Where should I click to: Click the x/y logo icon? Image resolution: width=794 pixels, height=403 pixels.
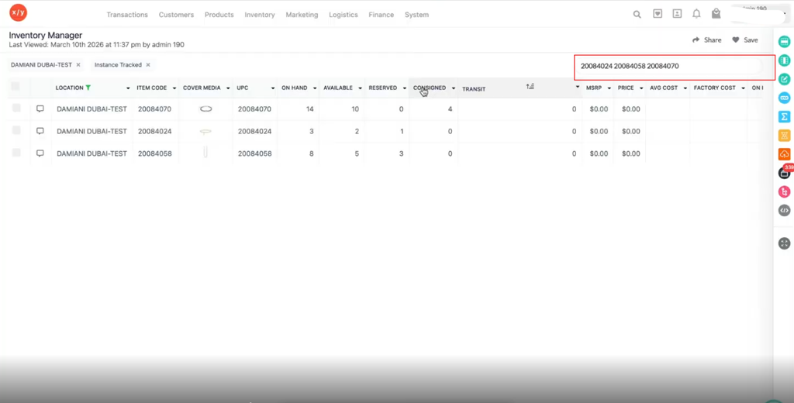[19, 12]
